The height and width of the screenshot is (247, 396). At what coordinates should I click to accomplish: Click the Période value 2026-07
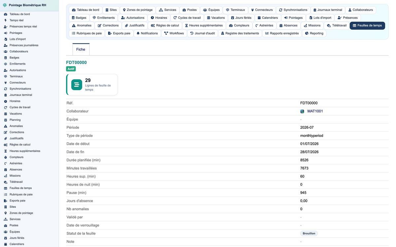pos(307,127)
